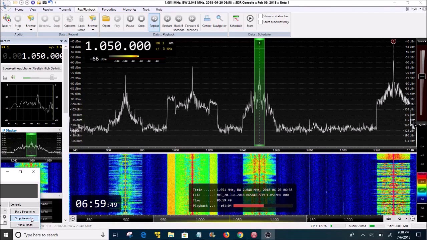Close the Receive panel
Screen dimensions: 427x240
(65, 41)
